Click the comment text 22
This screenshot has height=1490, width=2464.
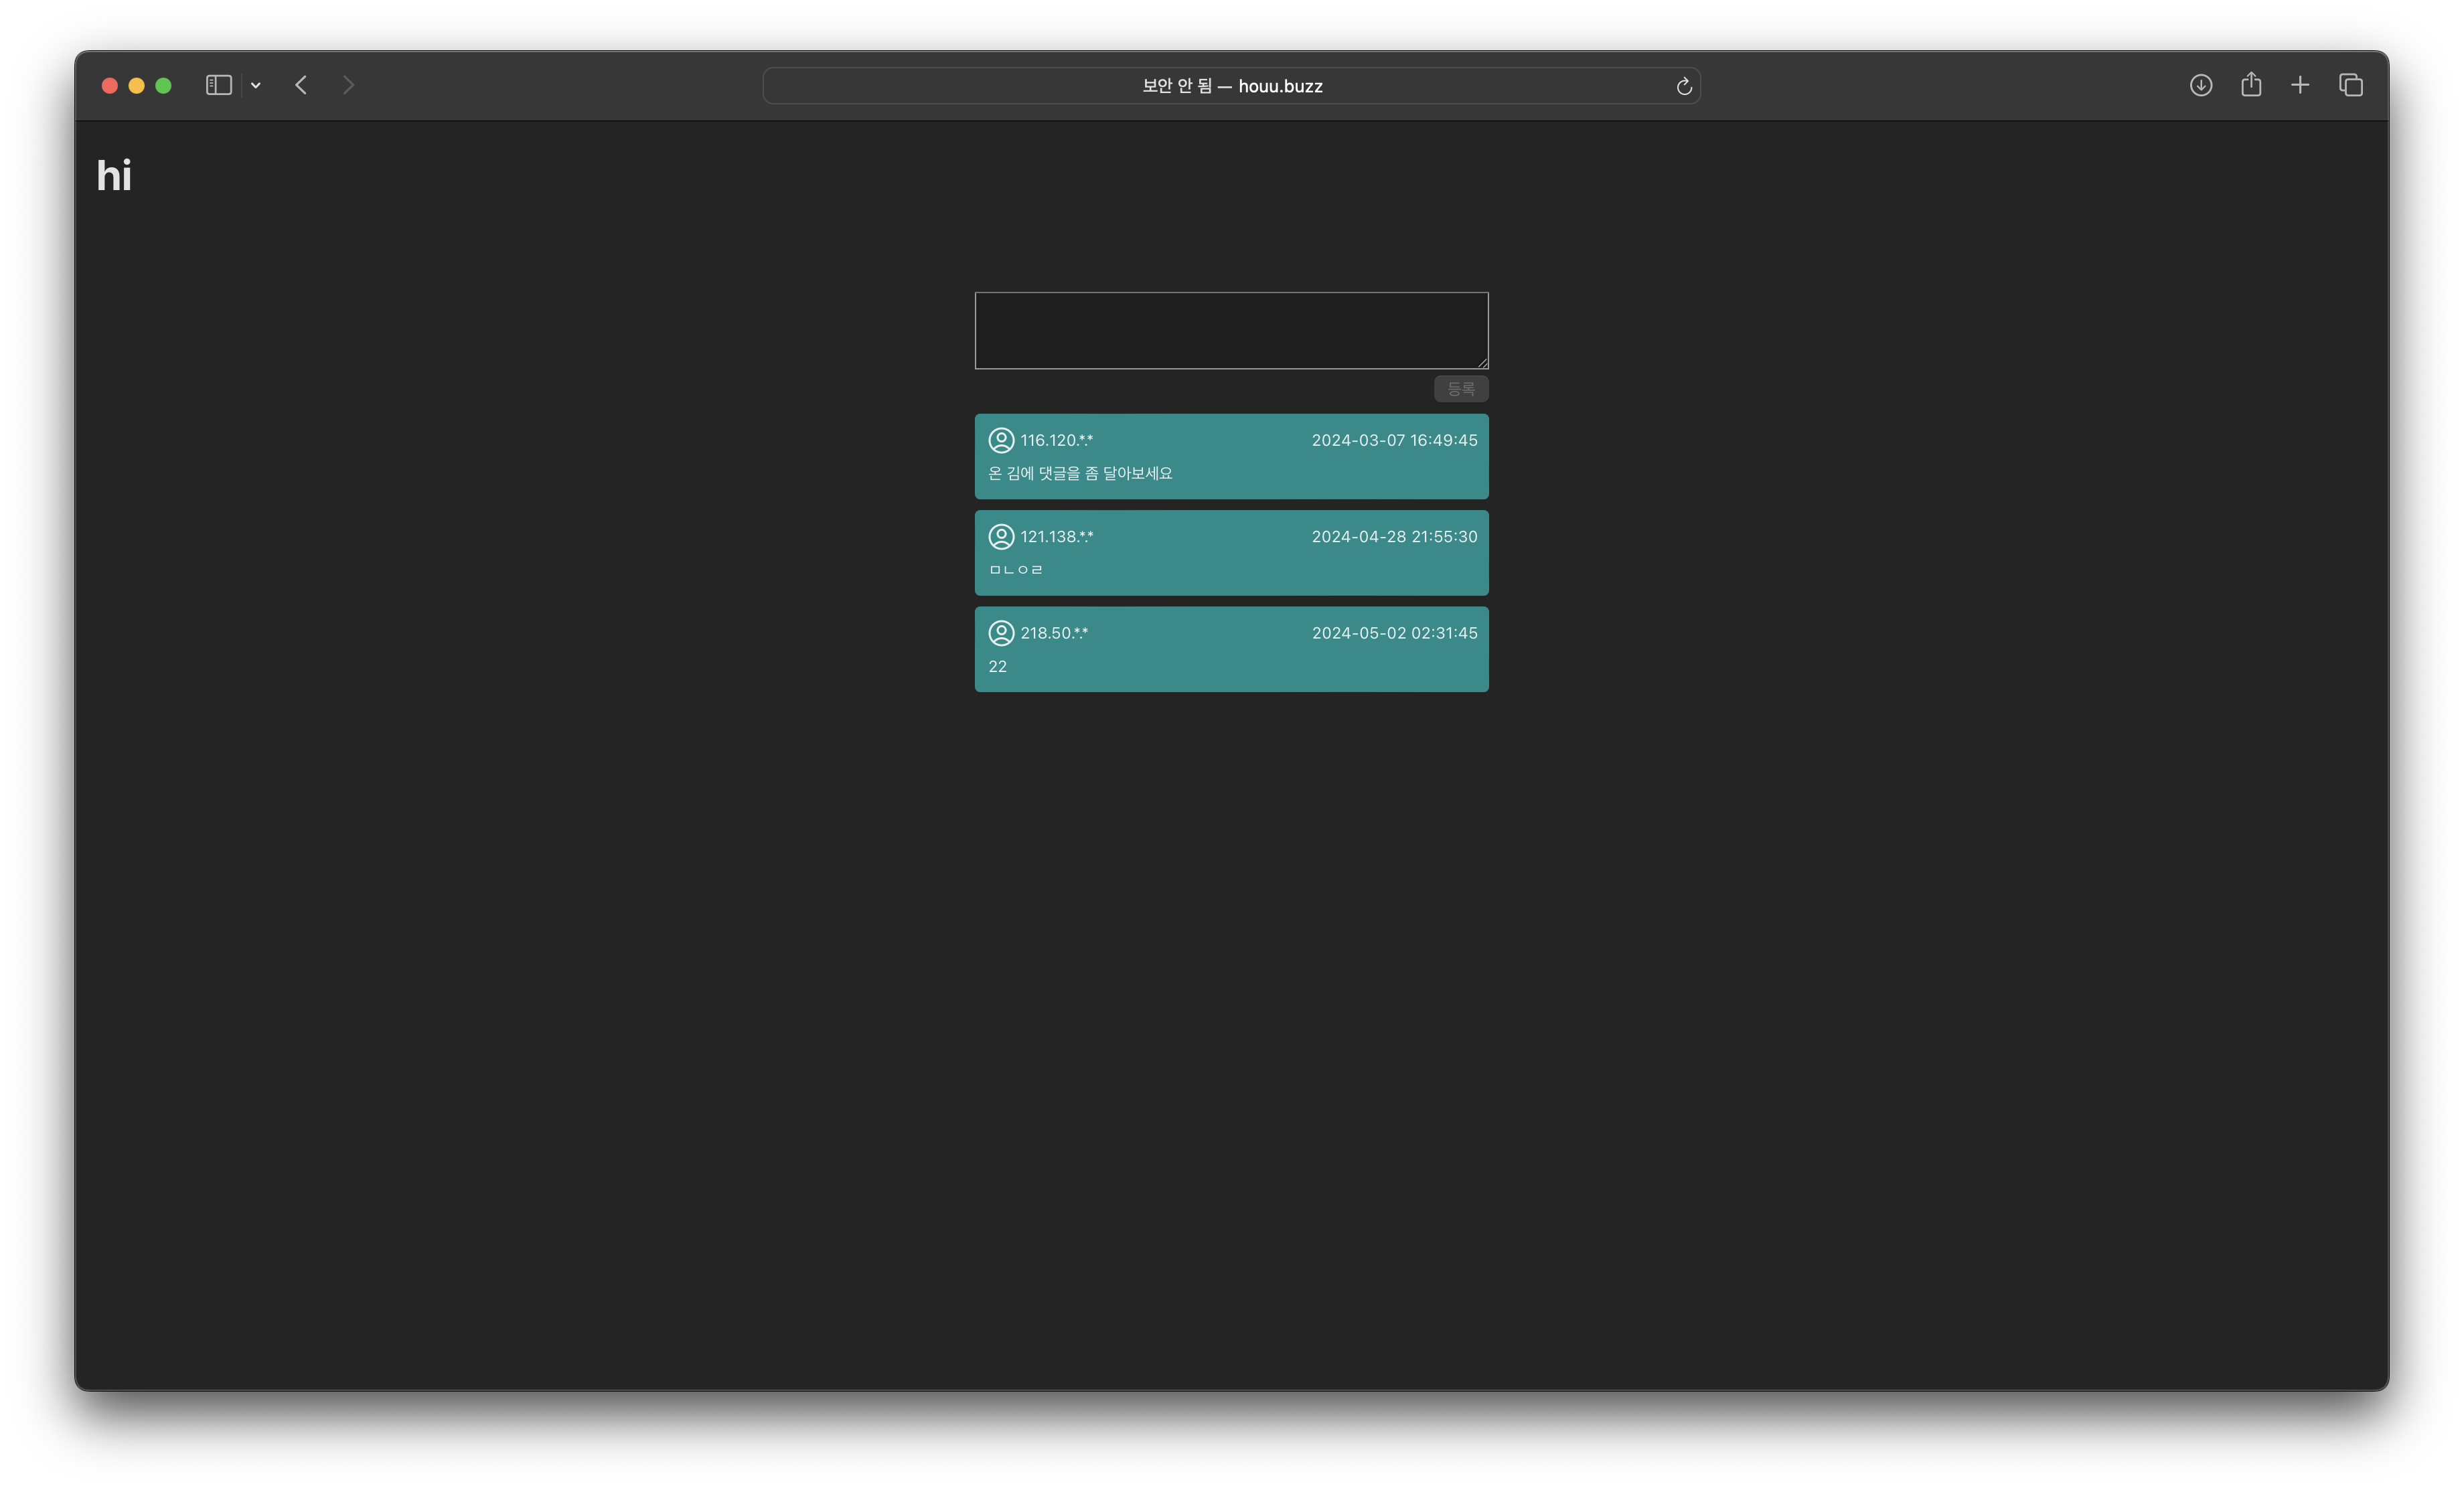[x=997, y=667]
